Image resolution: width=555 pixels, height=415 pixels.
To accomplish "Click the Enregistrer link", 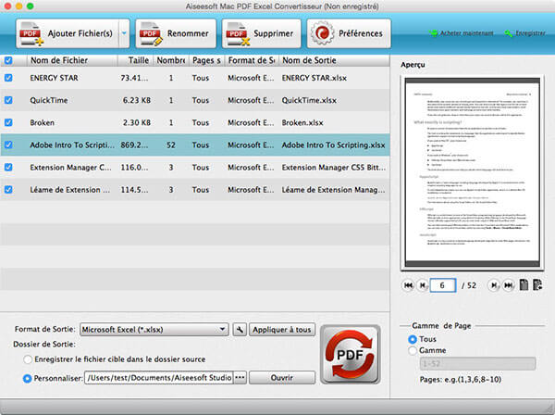I will point(524,33).
